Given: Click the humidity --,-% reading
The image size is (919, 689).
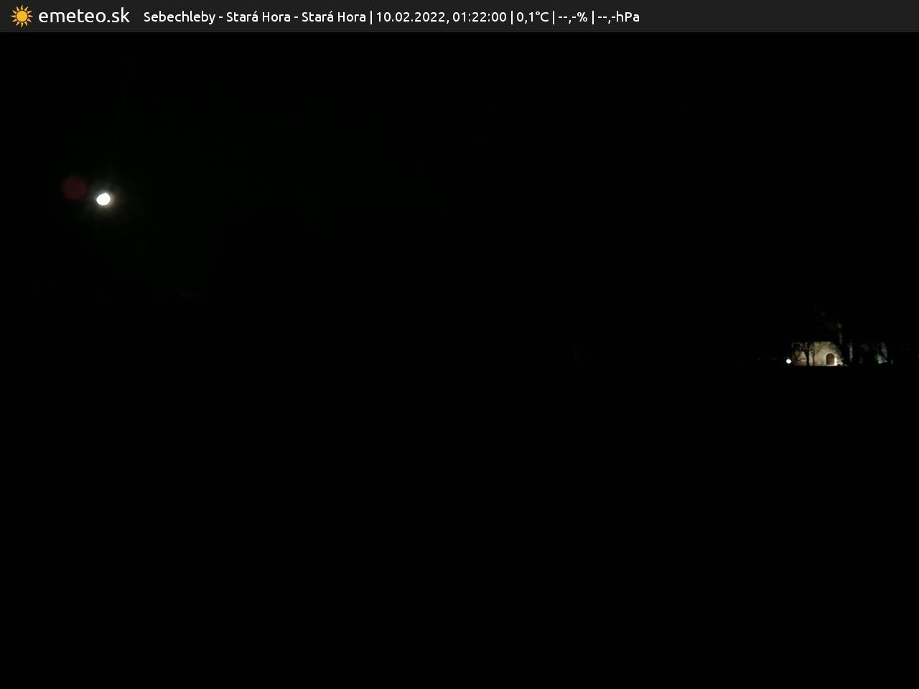Looking at the screenshot, I should [572, 17].
